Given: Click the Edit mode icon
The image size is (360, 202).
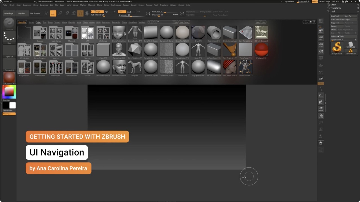Looking at the screenshot, I should [46, 13].
